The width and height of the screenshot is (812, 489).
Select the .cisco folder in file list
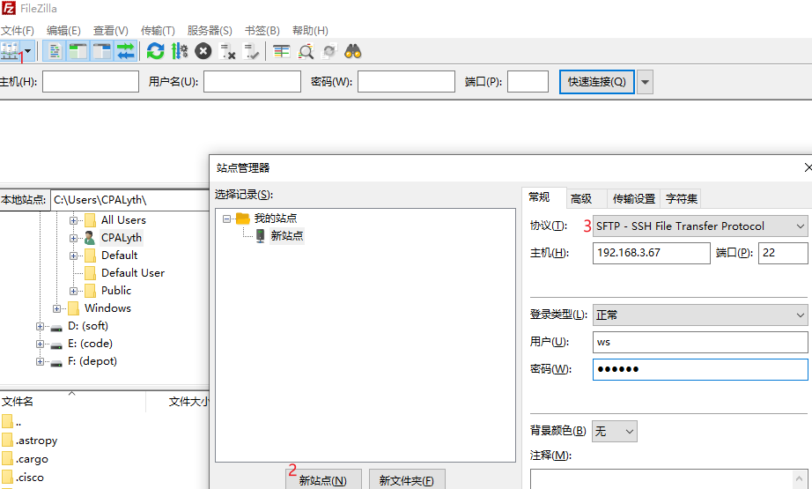tap(30, 478)
